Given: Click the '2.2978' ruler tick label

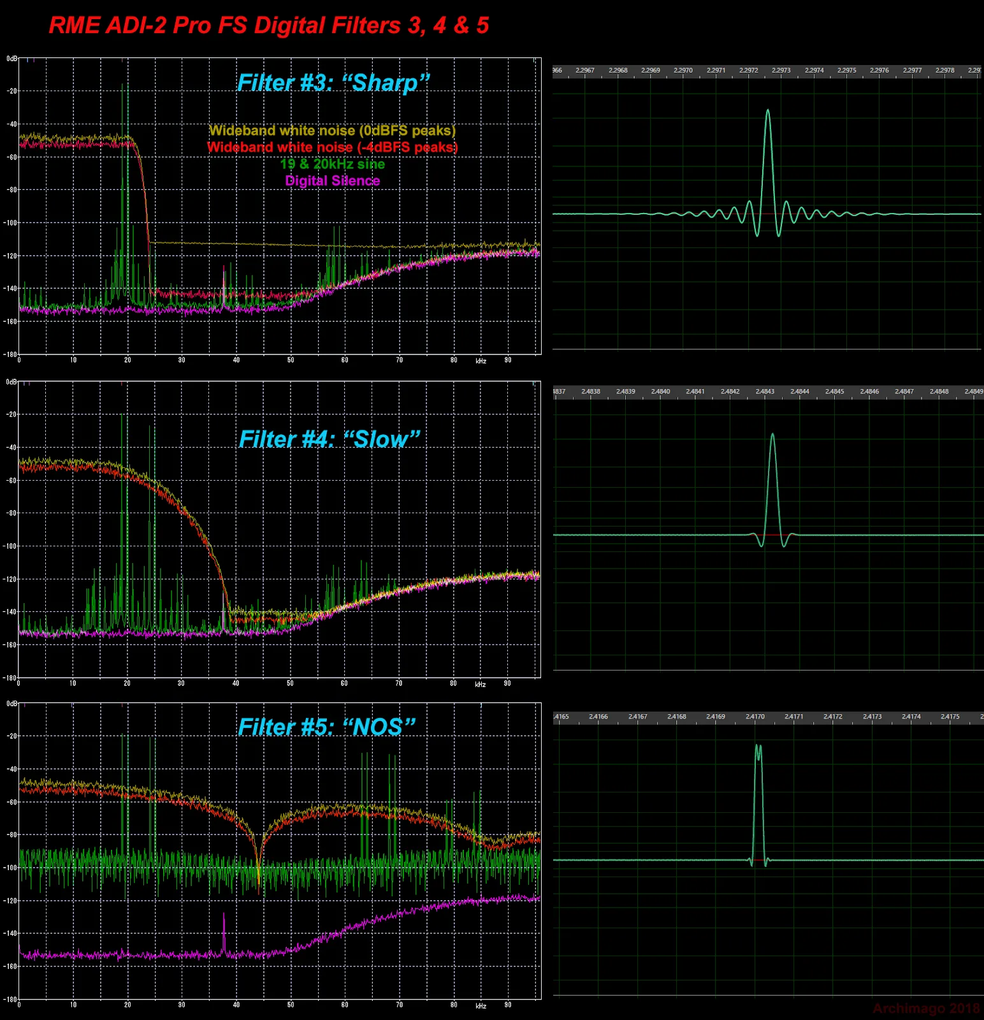Looking at the screenshot, I should [944, 70].
